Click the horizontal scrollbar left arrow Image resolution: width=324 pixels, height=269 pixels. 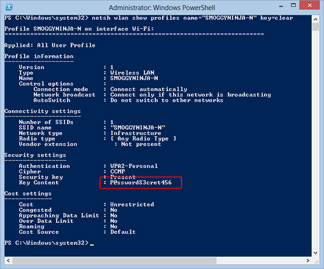[8, 260]
